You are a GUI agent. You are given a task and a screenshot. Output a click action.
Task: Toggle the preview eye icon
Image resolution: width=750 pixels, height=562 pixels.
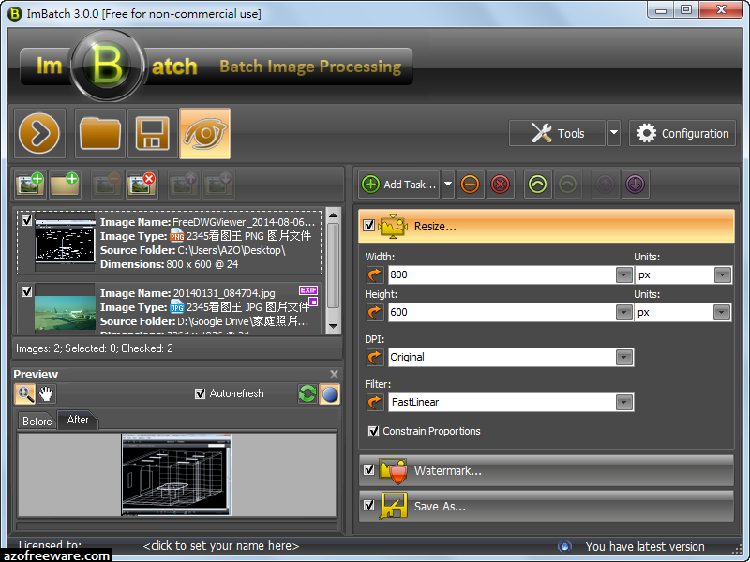(x=204, y=133)
